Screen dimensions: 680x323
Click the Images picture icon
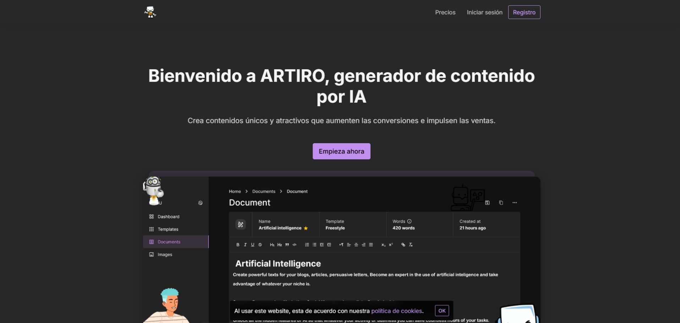[x=152, y=254]
